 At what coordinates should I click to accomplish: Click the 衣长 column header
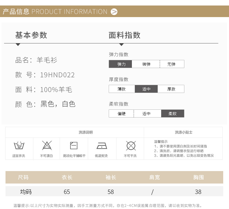click(67, 177)
